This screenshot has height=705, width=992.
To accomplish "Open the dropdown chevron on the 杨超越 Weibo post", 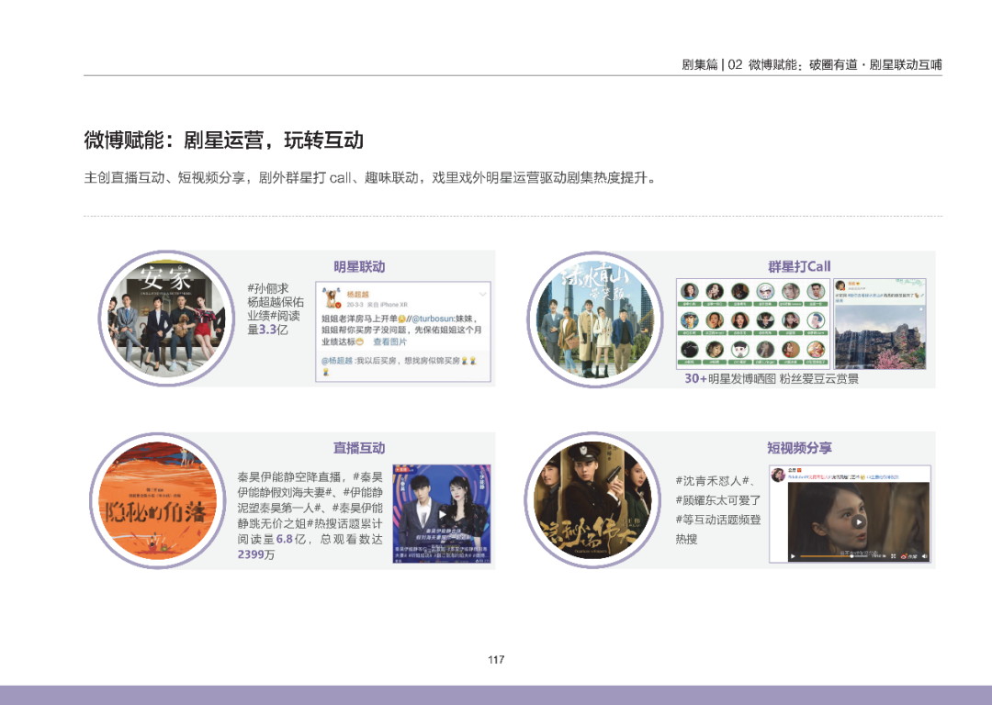I will [483, 294].
